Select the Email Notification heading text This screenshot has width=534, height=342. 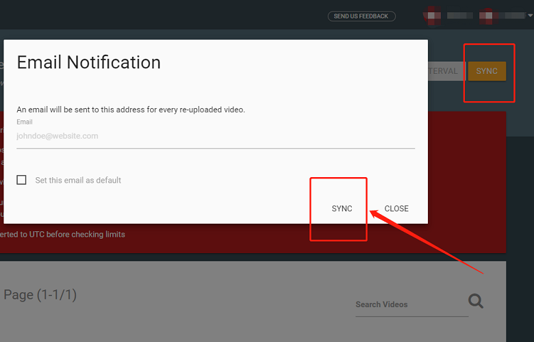pos(88,62)
